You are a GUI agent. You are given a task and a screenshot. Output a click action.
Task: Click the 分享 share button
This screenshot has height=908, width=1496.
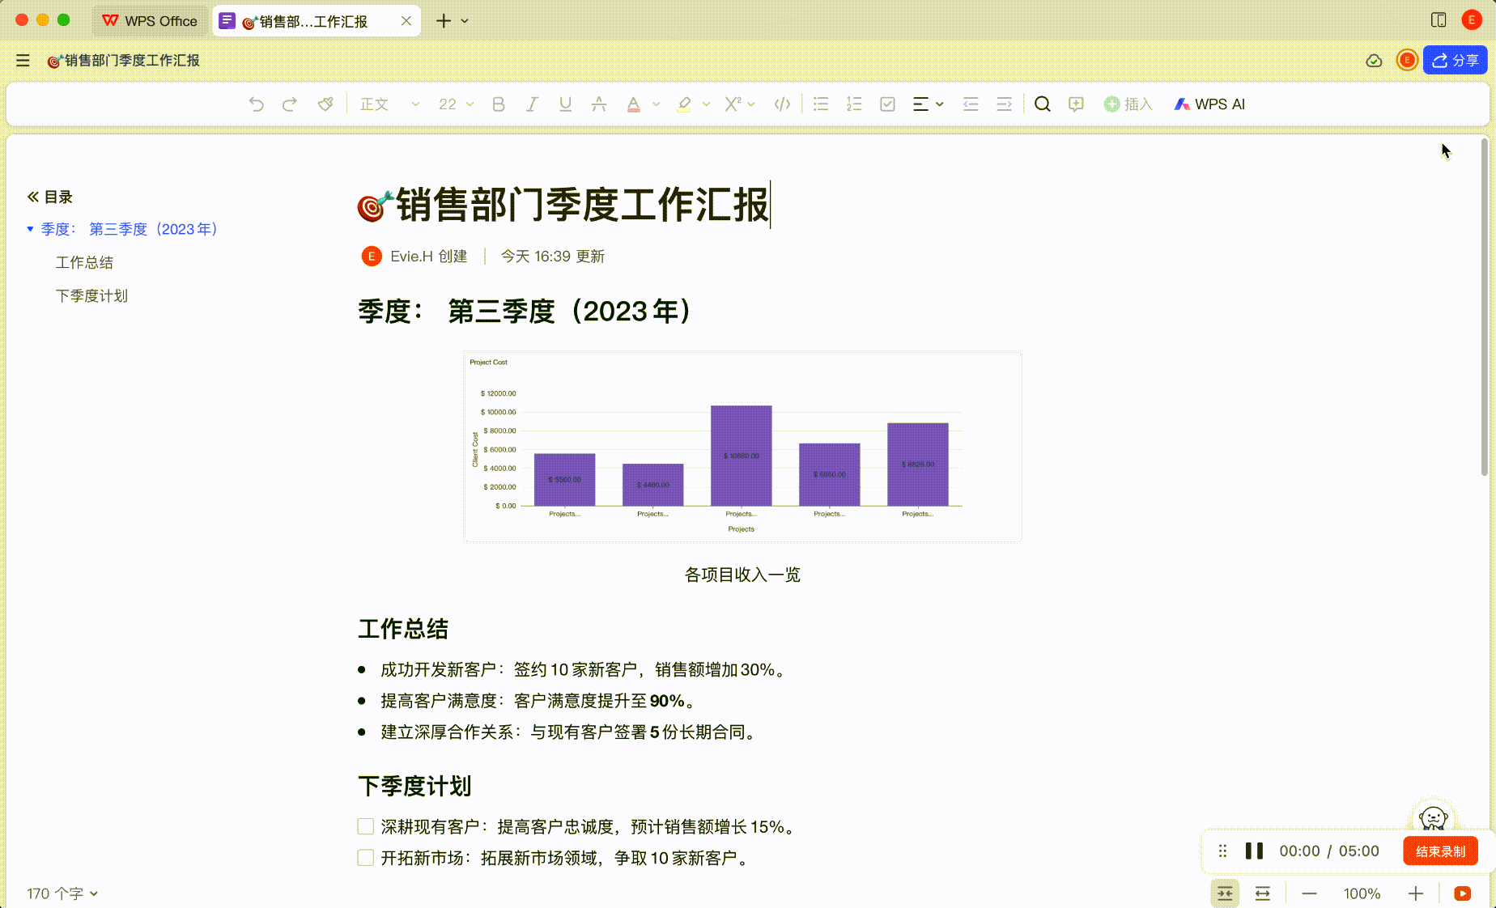click(x=1455, y=60)
